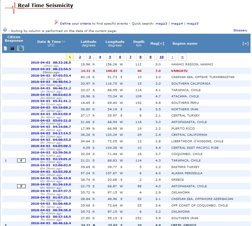
Task: Quick search for mag≥3 events
Action: tap(161, 23)
